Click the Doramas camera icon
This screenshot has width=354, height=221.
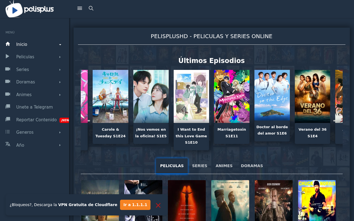click(x=8, y=81)
